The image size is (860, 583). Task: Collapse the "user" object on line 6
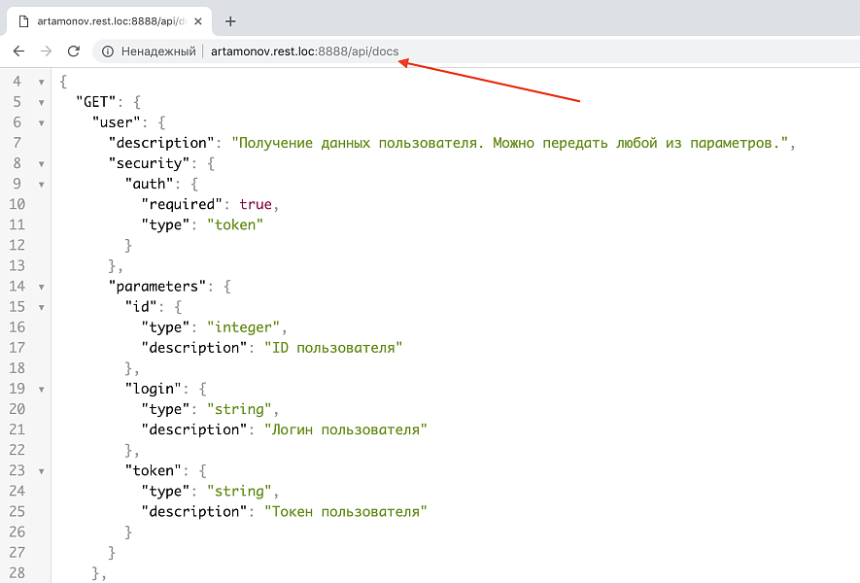(42, 122)
